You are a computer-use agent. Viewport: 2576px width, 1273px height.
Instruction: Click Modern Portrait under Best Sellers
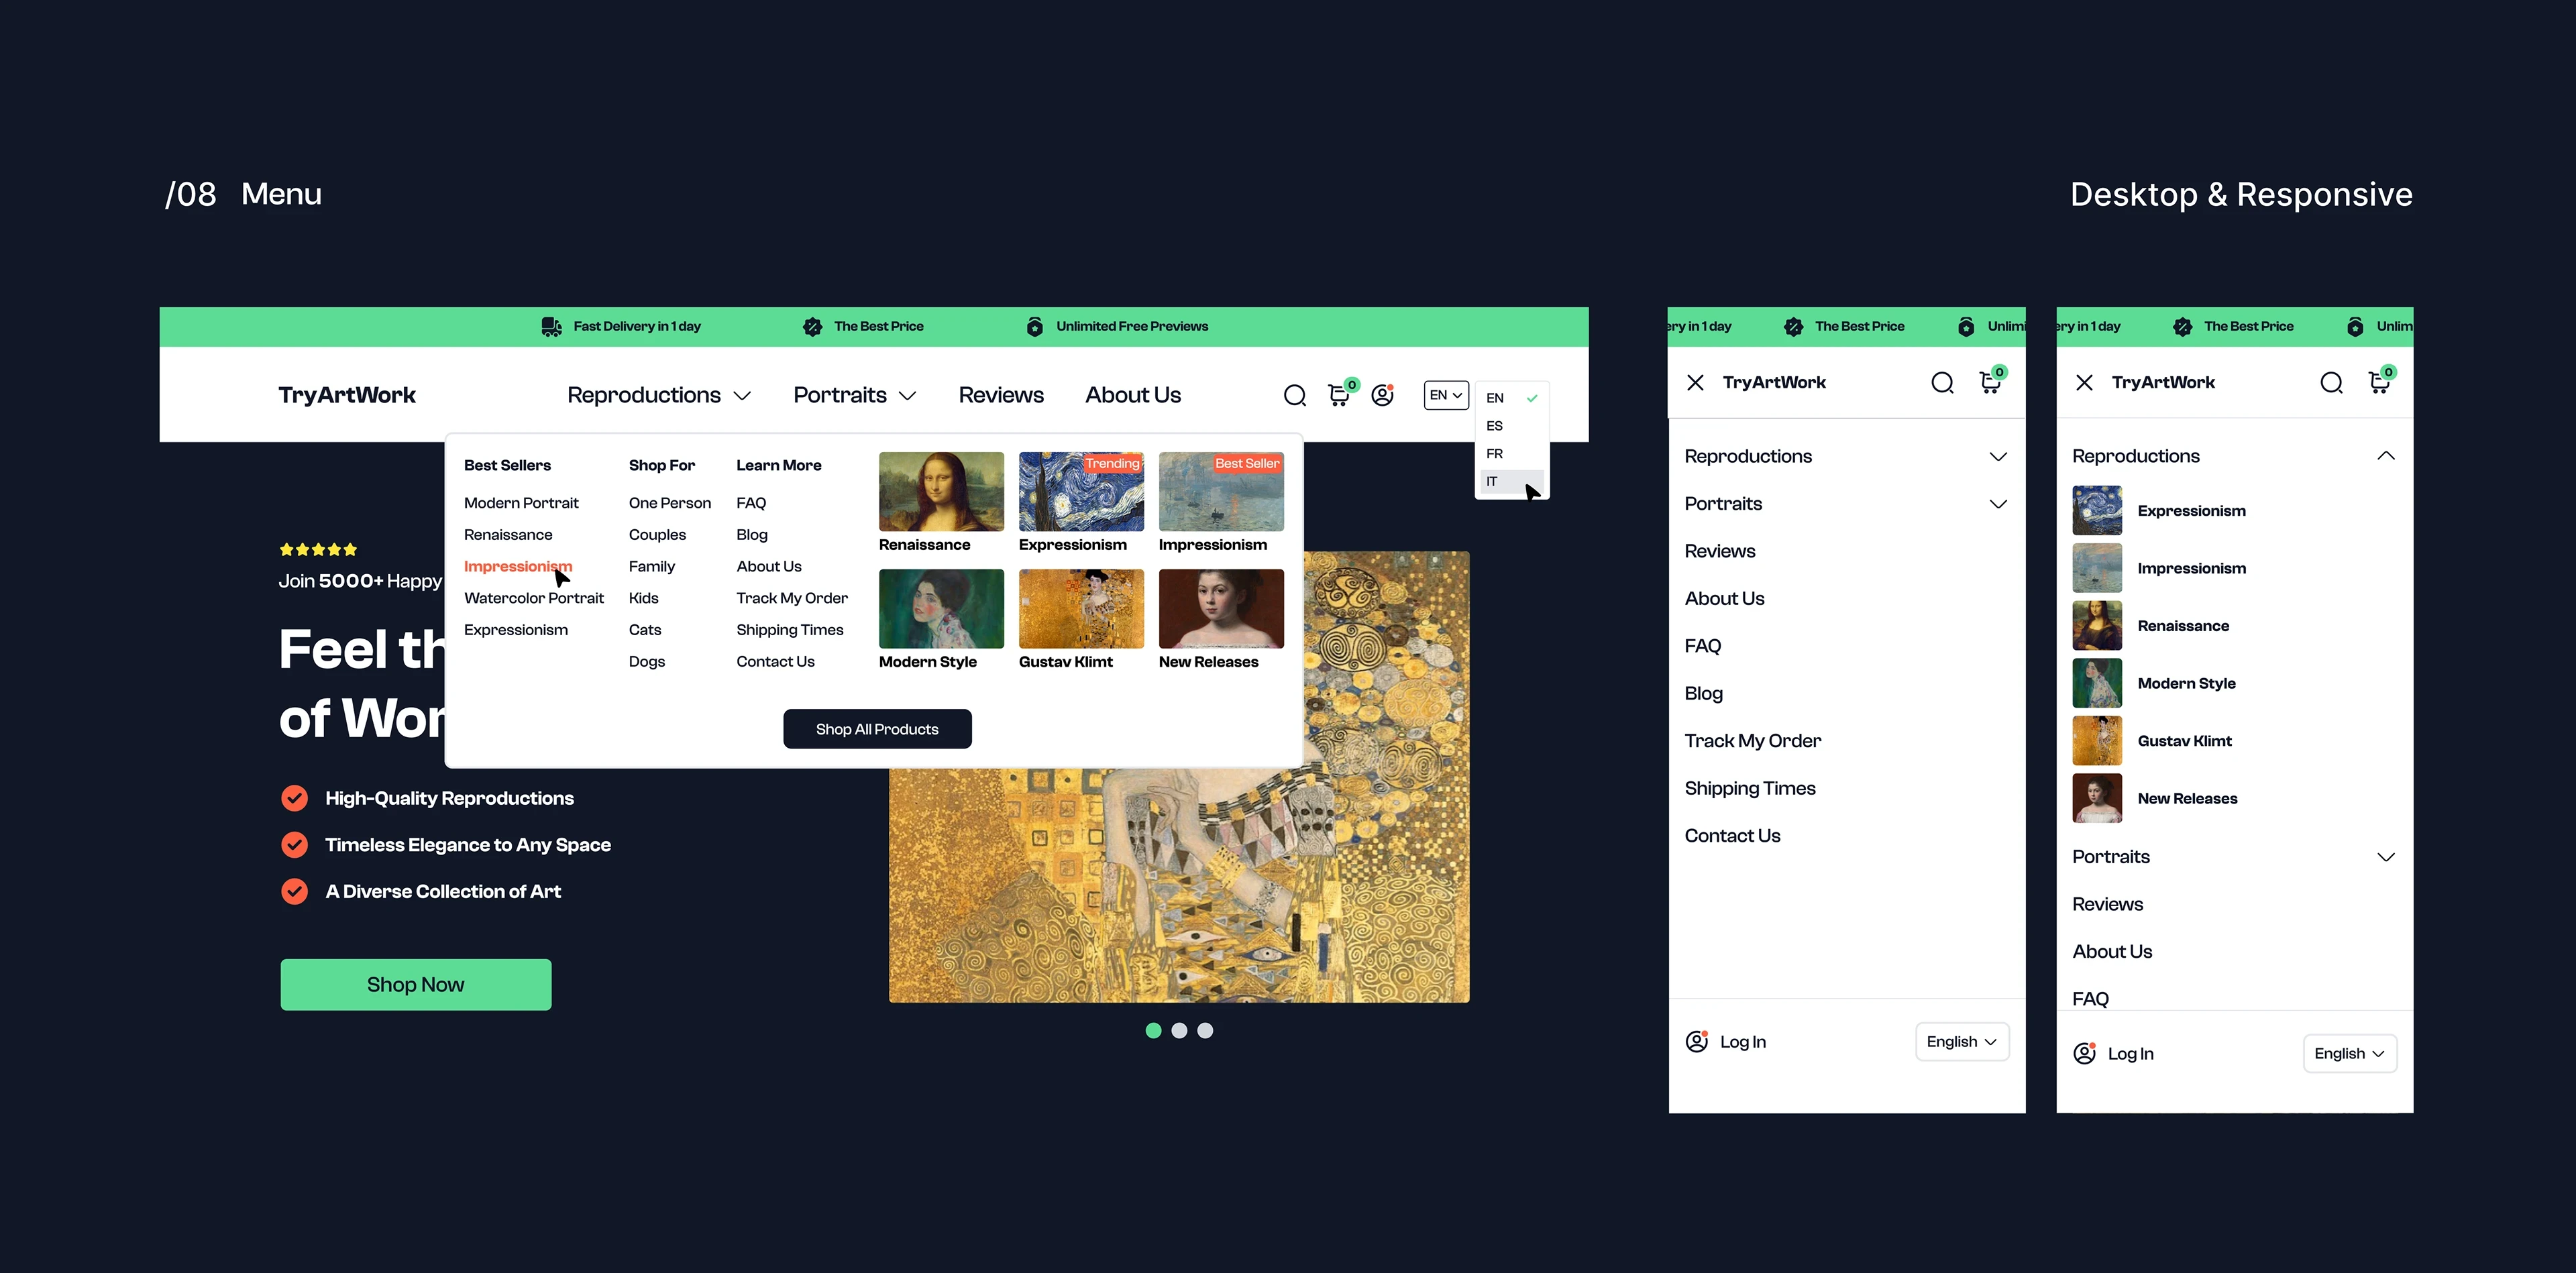pos(521,503)
